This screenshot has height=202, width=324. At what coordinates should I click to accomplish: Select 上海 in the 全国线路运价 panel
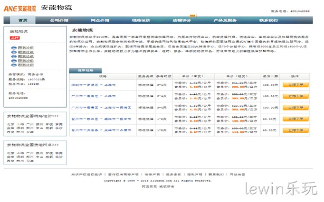tap(20, 124)
